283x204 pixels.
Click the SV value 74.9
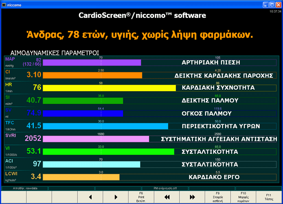tap(34, 113)
